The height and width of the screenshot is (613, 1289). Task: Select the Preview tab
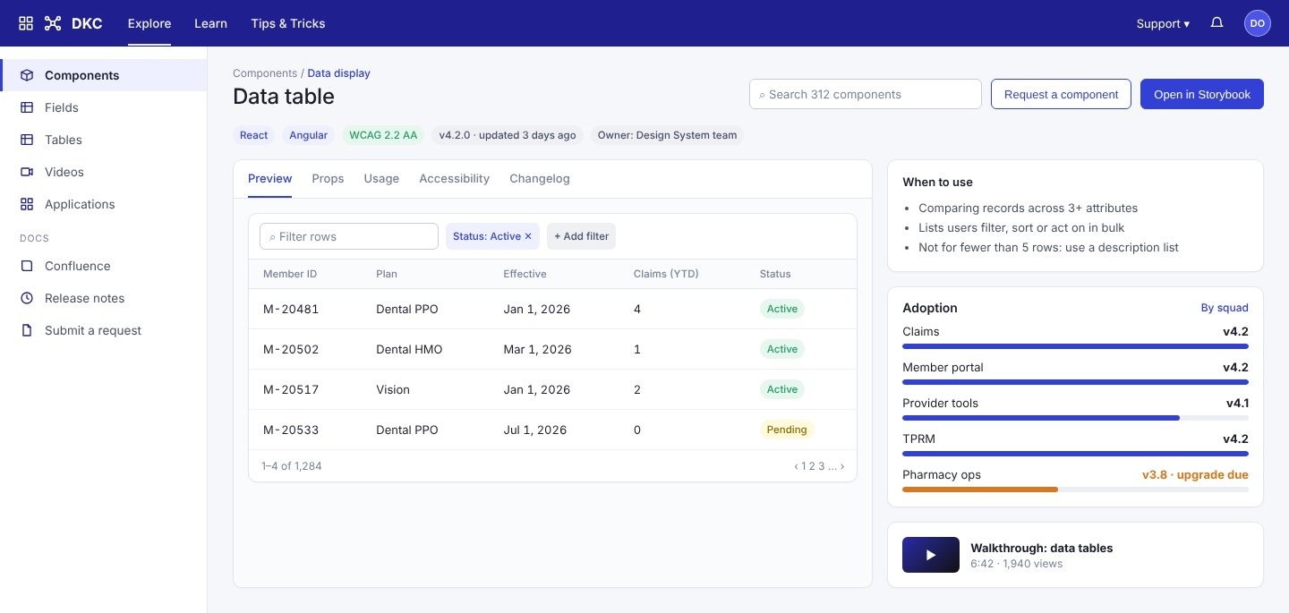270,179
